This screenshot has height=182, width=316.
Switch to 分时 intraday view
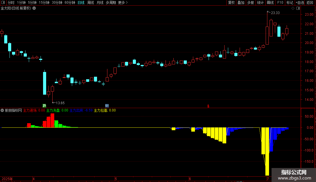[x=11, y=3]
